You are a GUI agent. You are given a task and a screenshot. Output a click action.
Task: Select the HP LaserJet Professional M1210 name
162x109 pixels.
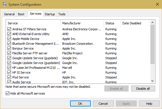coord(36,68)
